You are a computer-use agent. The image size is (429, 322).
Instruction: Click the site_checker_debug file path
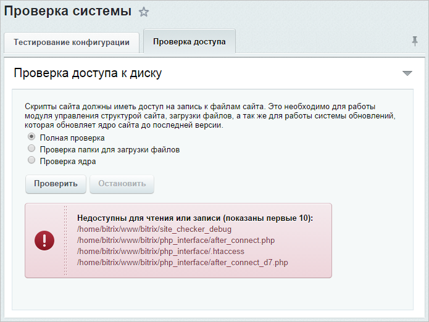click(x=154, y=229)
